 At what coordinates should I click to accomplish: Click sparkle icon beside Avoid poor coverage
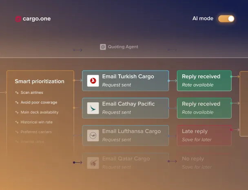point(17,102)
